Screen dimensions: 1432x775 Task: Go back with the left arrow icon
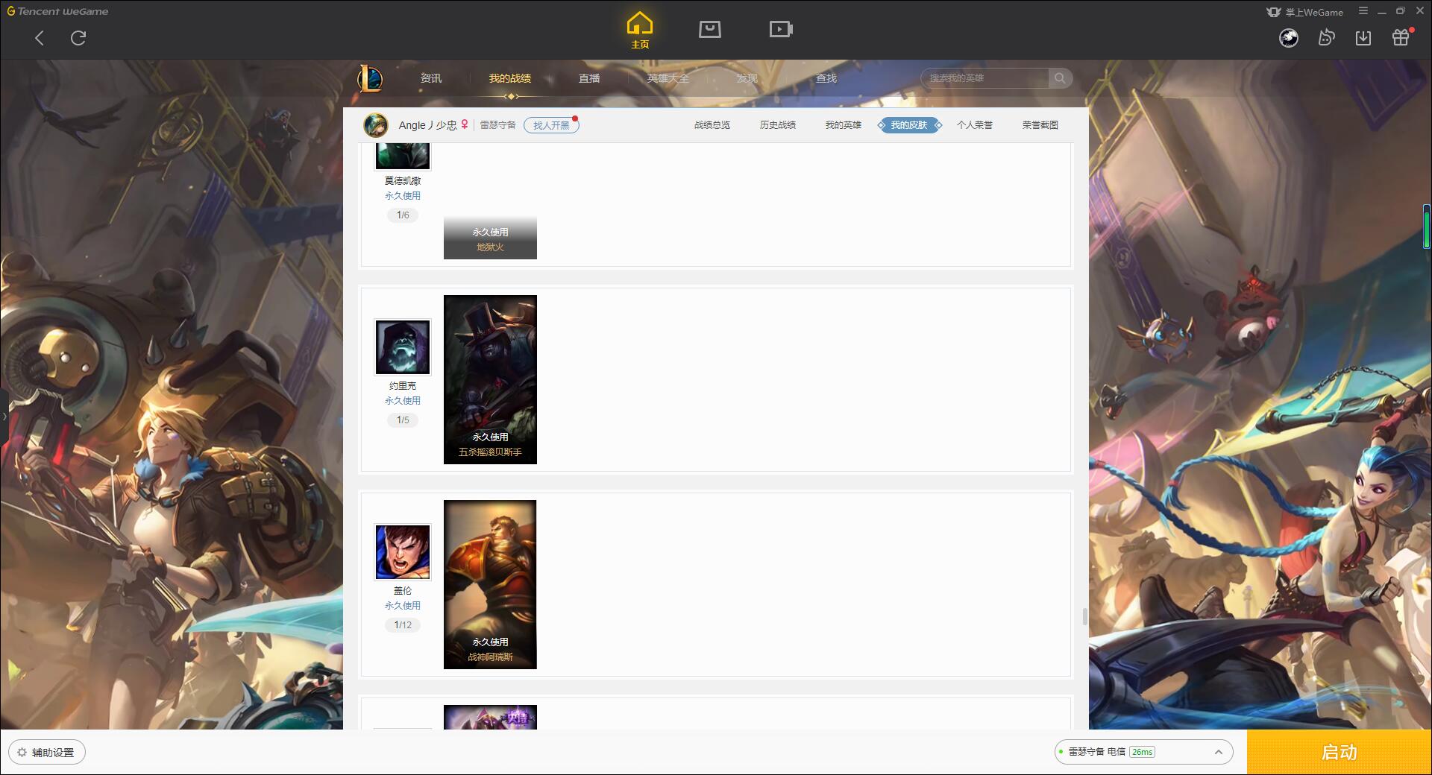pos(40,38)
